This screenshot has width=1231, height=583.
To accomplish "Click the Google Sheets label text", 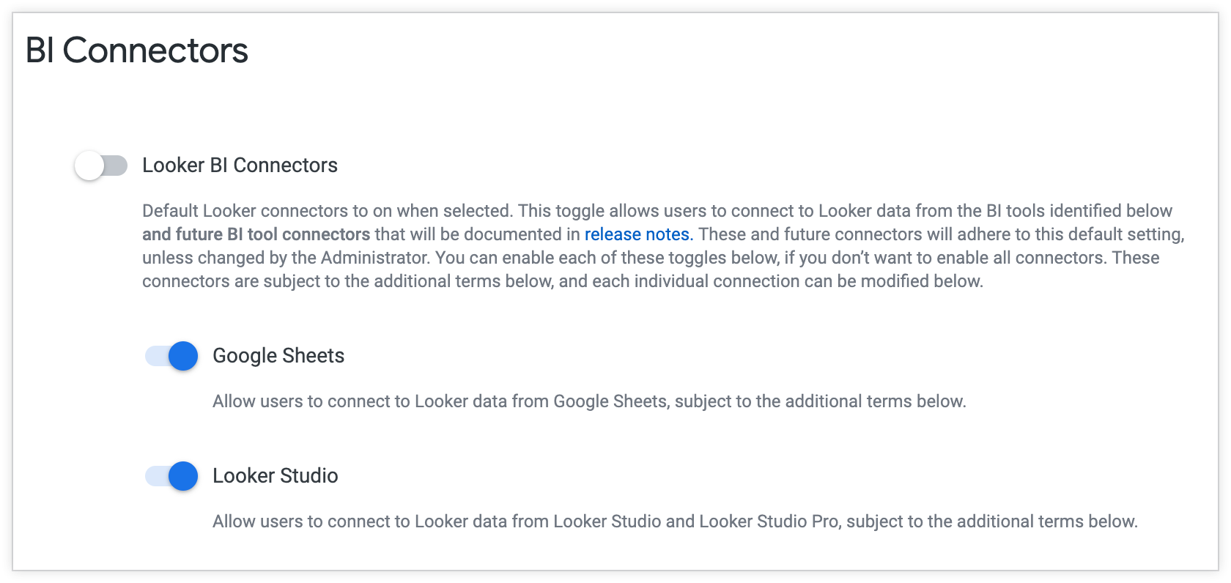I will pos(278,356).
